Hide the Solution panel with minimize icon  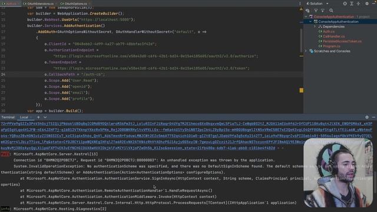point(374,4)
